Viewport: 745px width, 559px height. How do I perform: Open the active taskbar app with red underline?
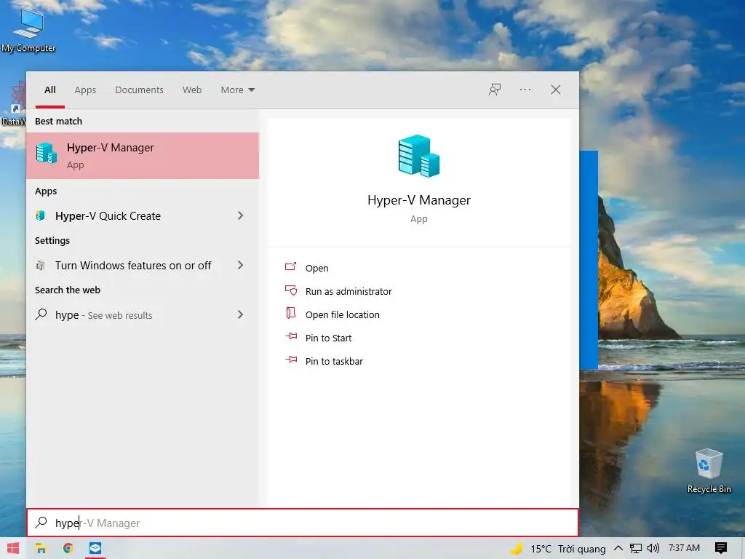coord(95,548)
